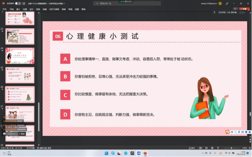252x157 pixels.
Task: Click the taskbar search icon
Action: [113, 153]
